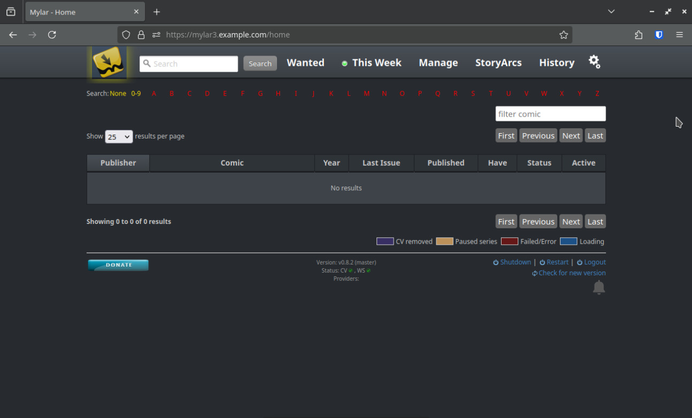The height and width of the screenshot is (418, 692).
Task: Click the blue Donate button
Action: [118, 265]
